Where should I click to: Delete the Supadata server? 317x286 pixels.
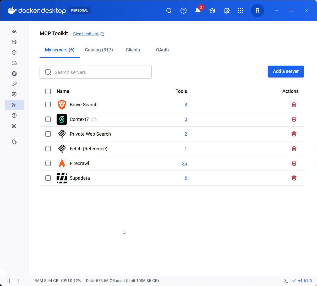click(x=294, y=178)
